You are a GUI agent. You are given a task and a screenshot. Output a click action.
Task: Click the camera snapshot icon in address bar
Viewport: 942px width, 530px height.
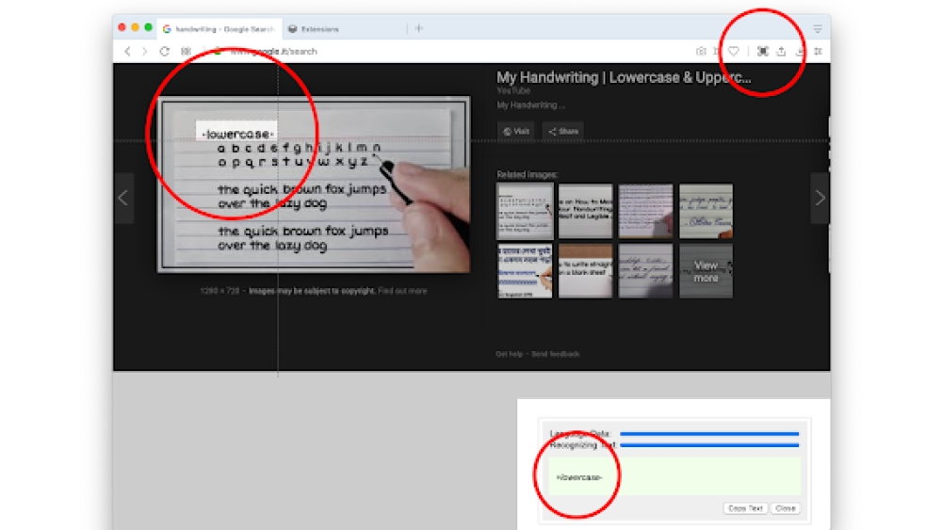(x=701, y=52)
